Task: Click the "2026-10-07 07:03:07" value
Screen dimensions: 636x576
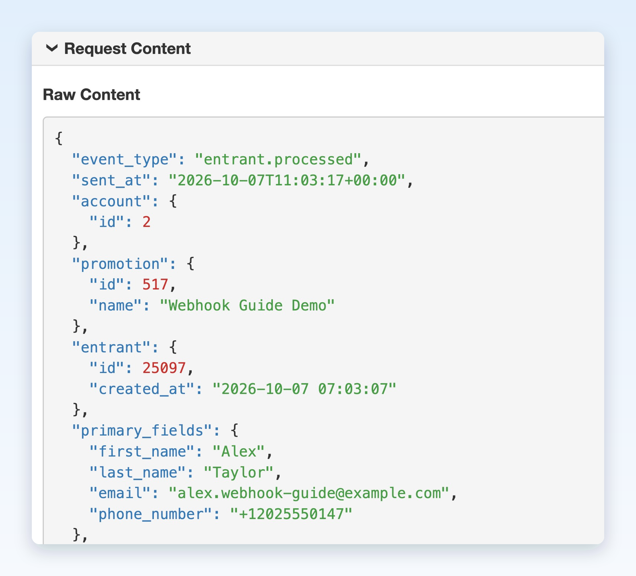Action: [x=304, y=389]
